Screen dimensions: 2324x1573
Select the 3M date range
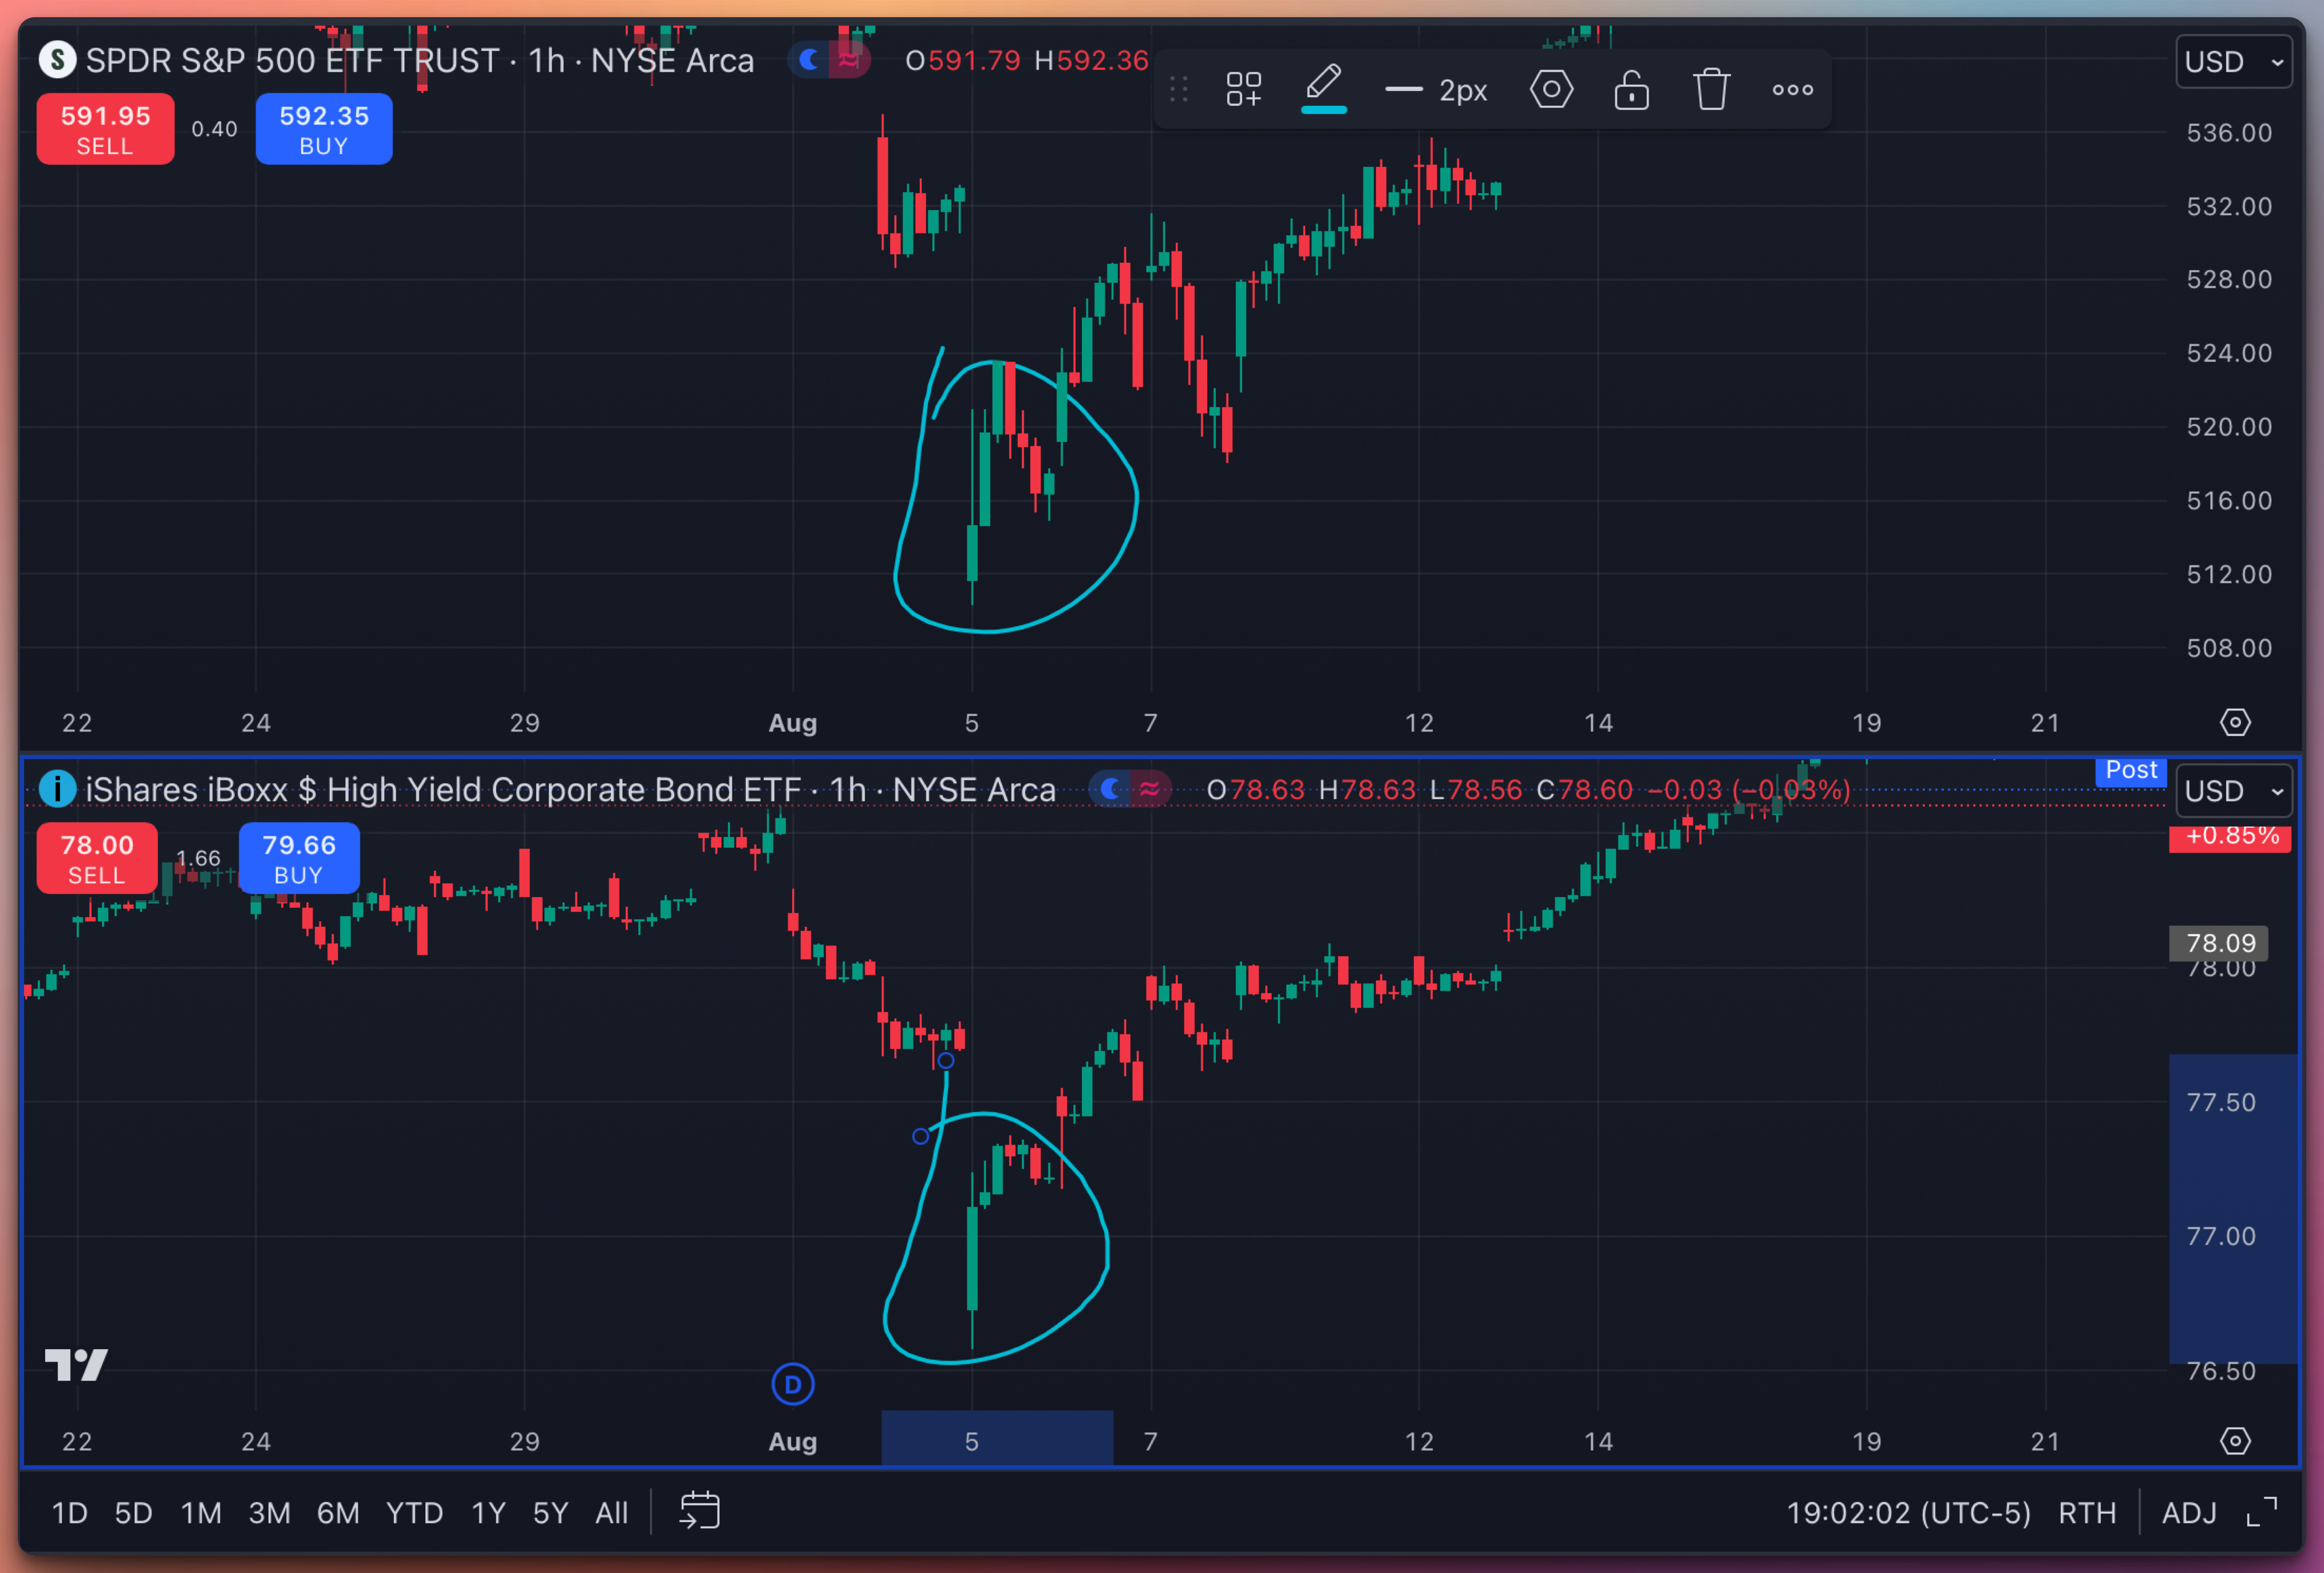[269, 1513]
